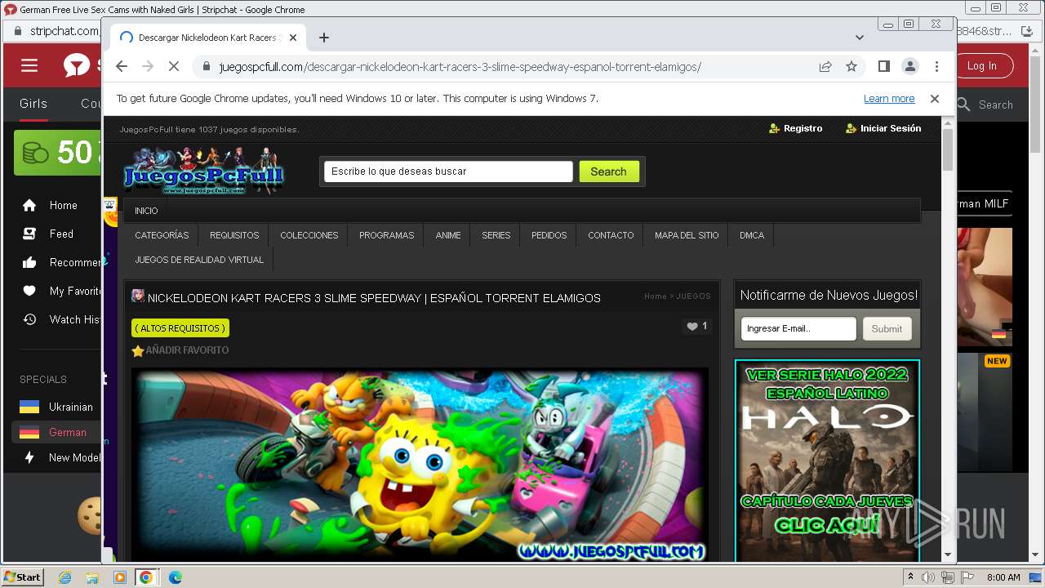Click scrollbar down arrow at bottom
This screenshot has height=588, width=1045.
(948, 555)
